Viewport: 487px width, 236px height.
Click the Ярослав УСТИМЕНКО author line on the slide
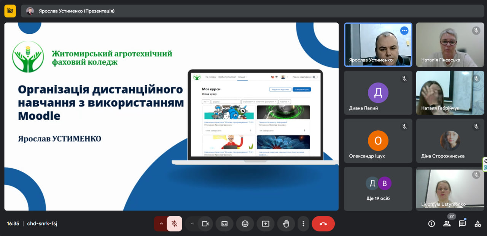pos(60,139)
